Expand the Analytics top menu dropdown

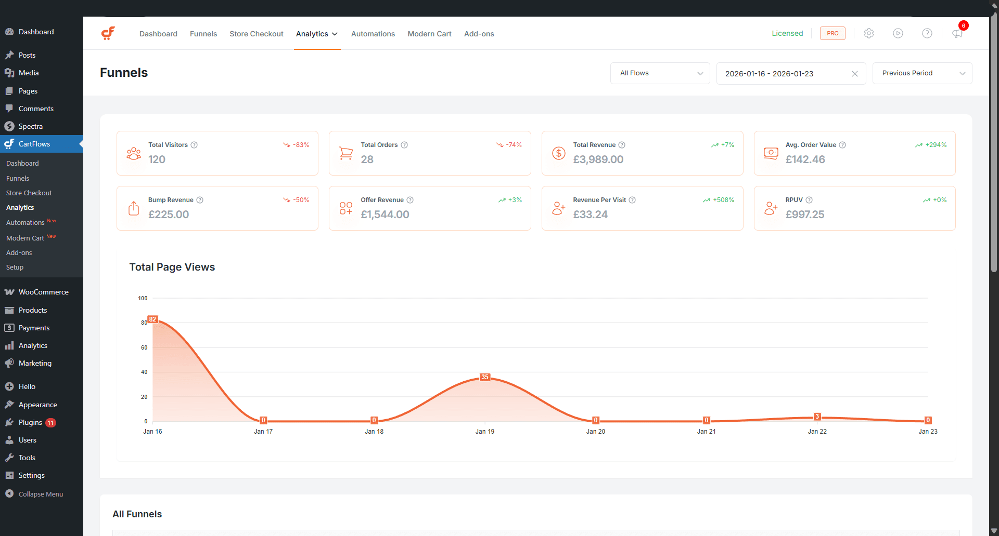[x=317, y=34]
